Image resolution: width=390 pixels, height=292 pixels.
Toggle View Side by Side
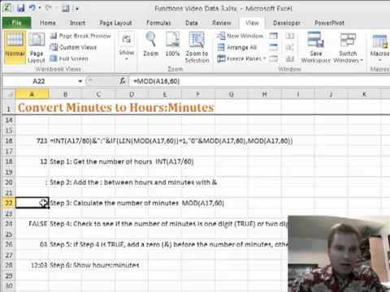point(290,36)
